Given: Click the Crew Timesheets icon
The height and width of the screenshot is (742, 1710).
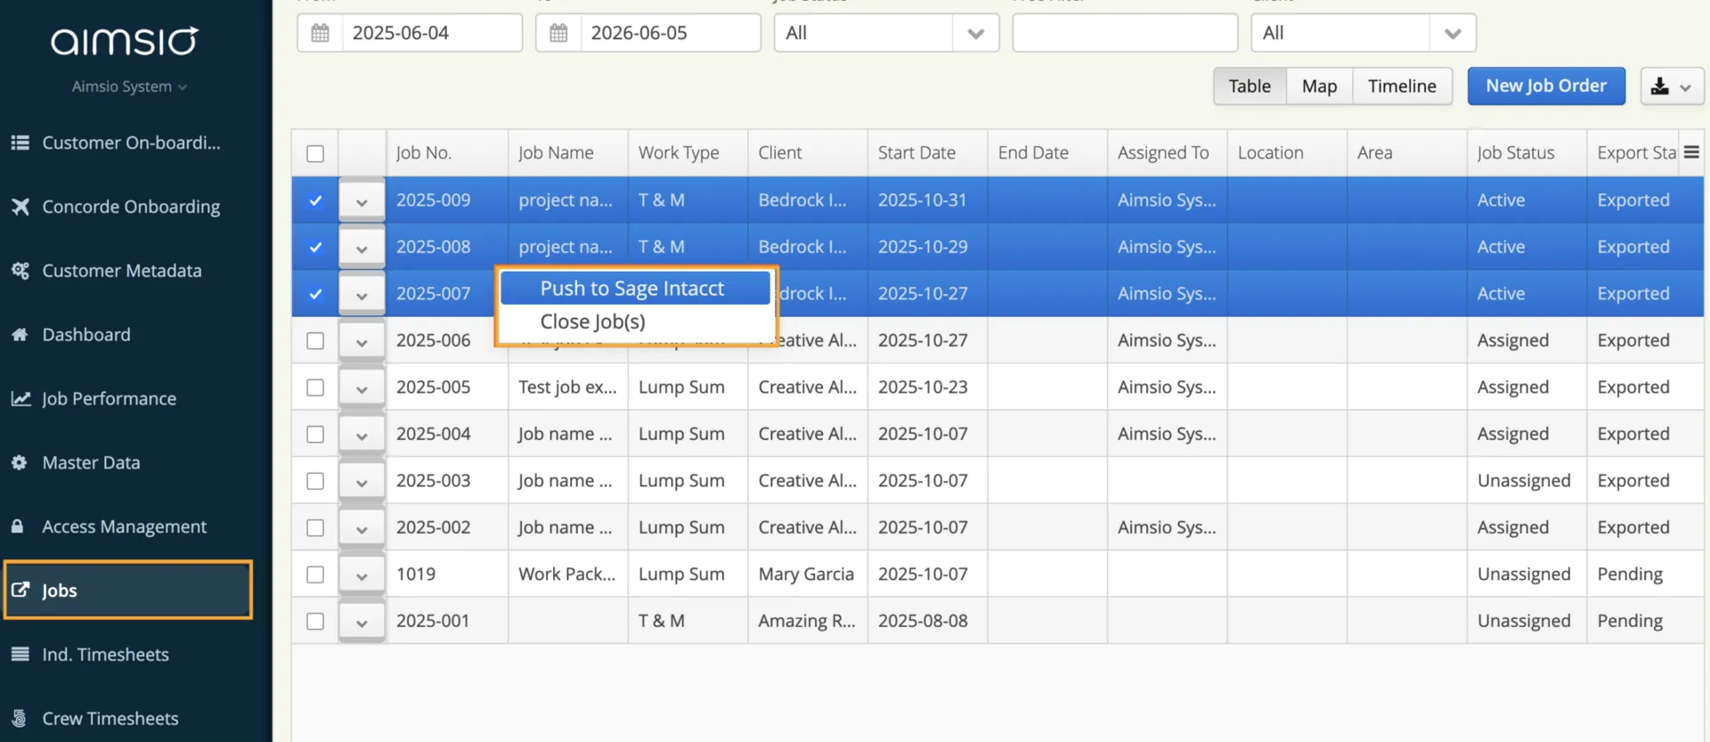Looking at the screenshot, I should click(x=19, y=719).
